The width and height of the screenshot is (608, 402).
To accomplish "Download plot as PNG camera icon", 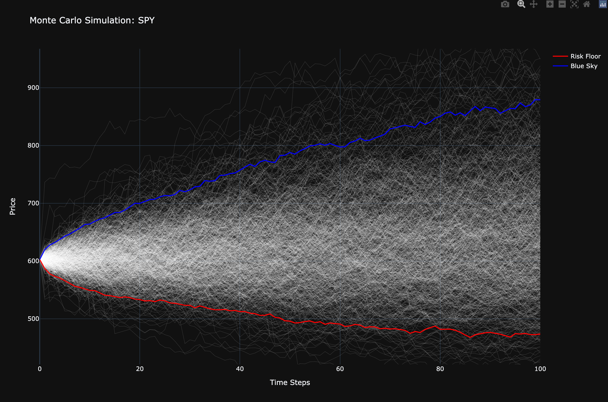I will click(505, 4).
